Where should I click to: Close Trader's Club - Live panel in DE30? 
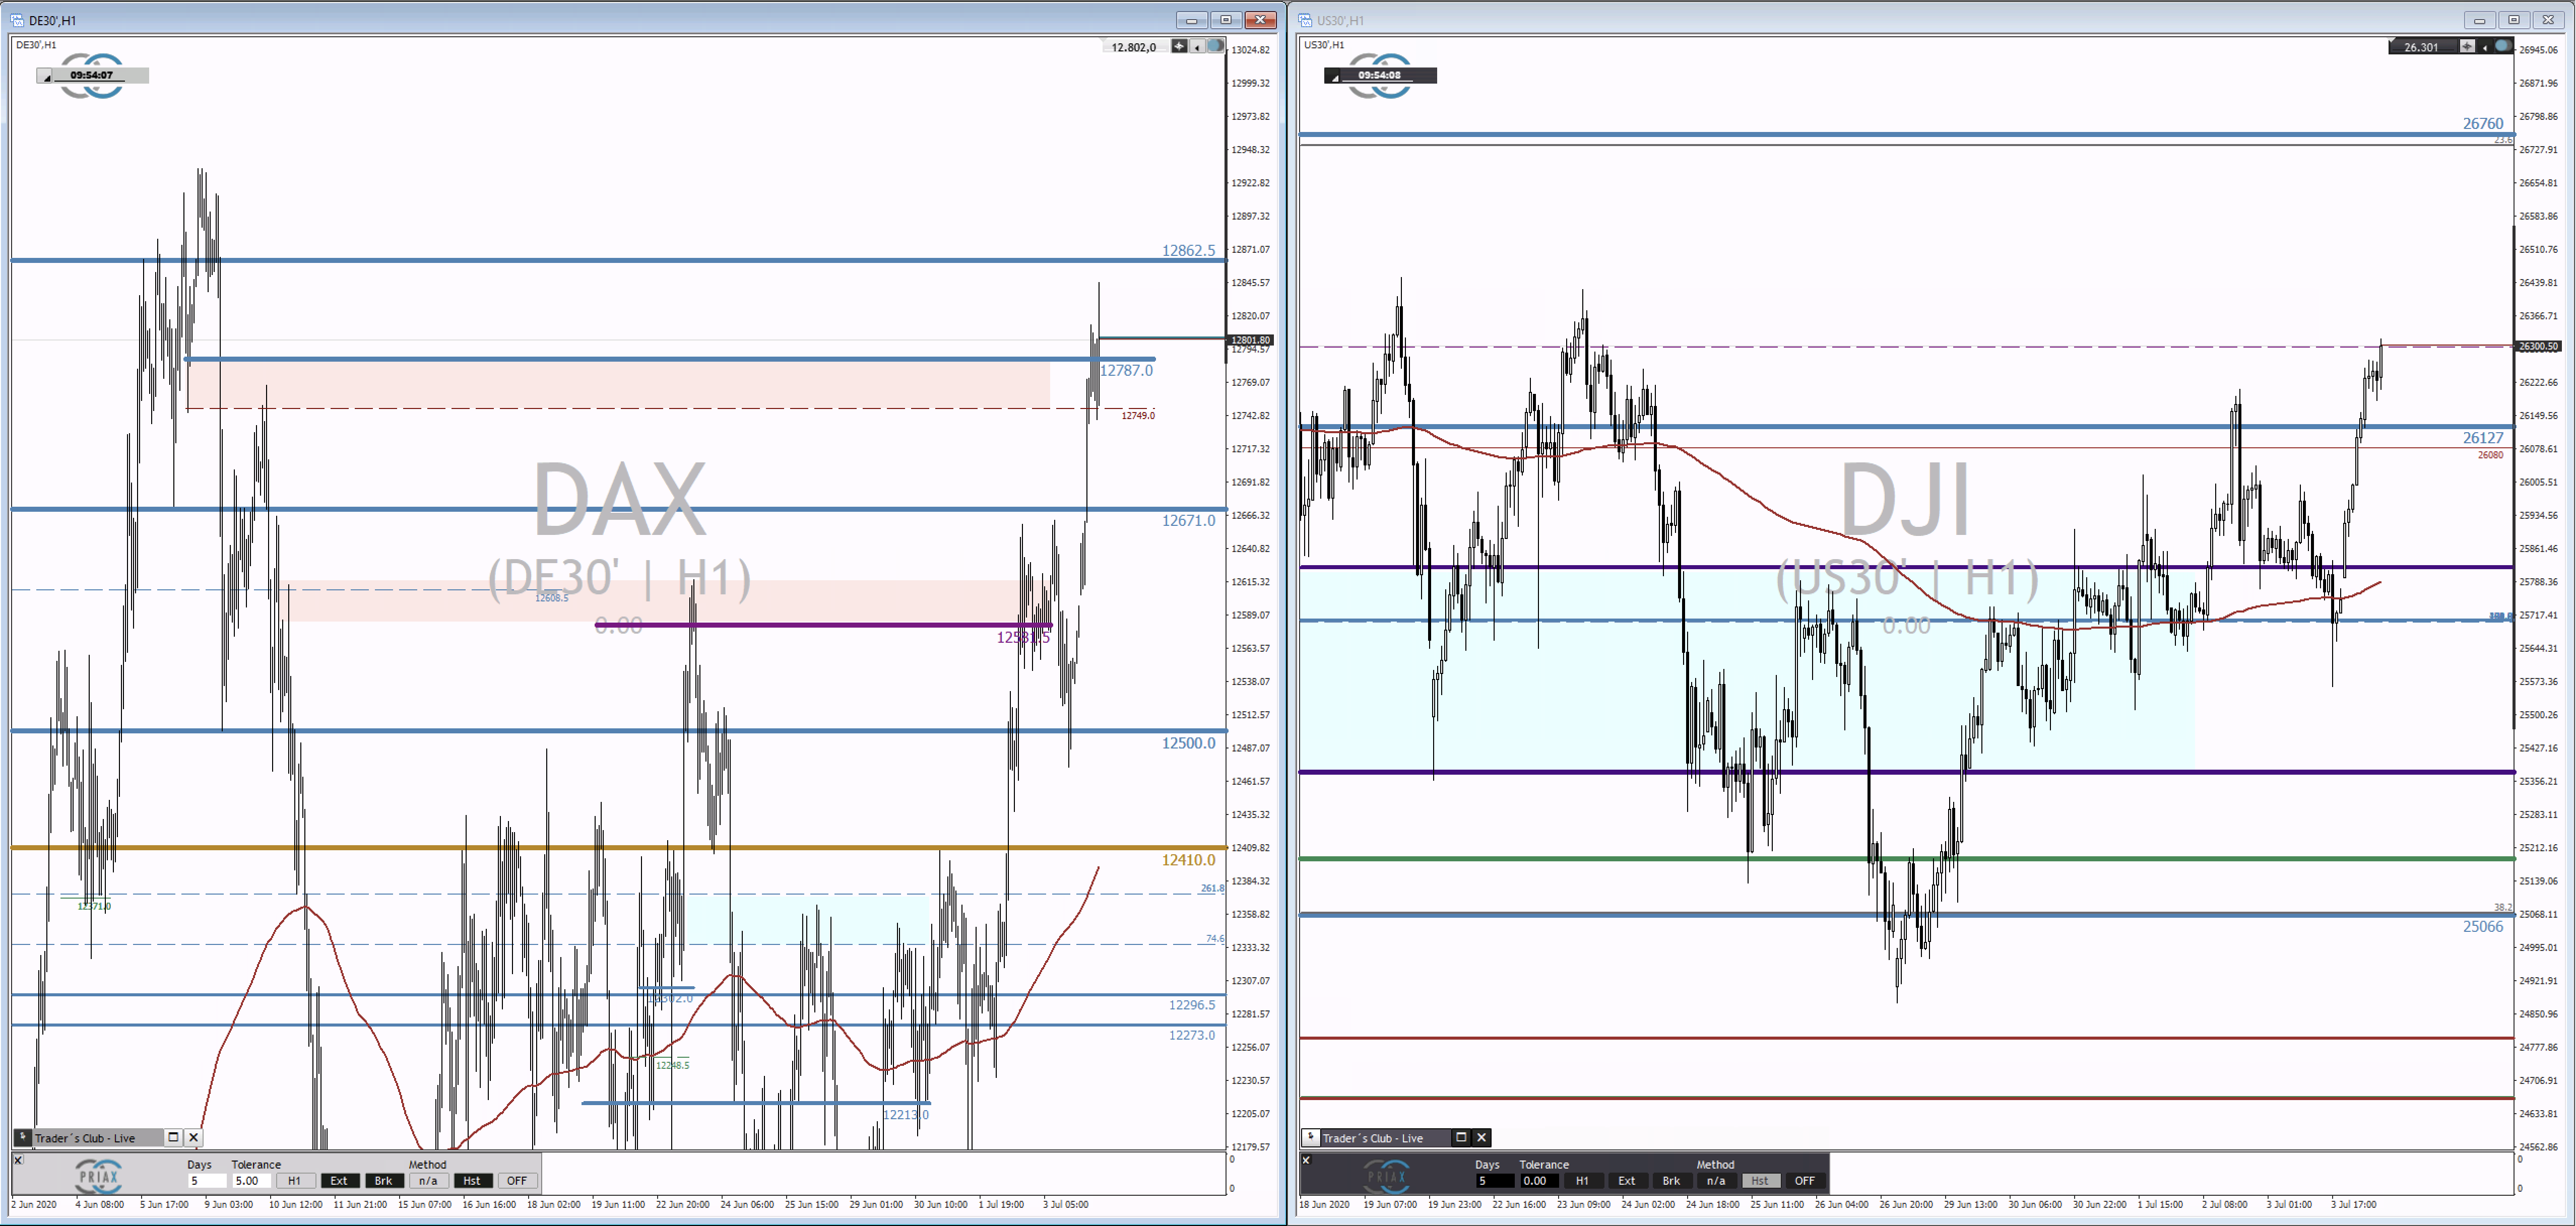pyautogui.click(x=194, y=1137)
